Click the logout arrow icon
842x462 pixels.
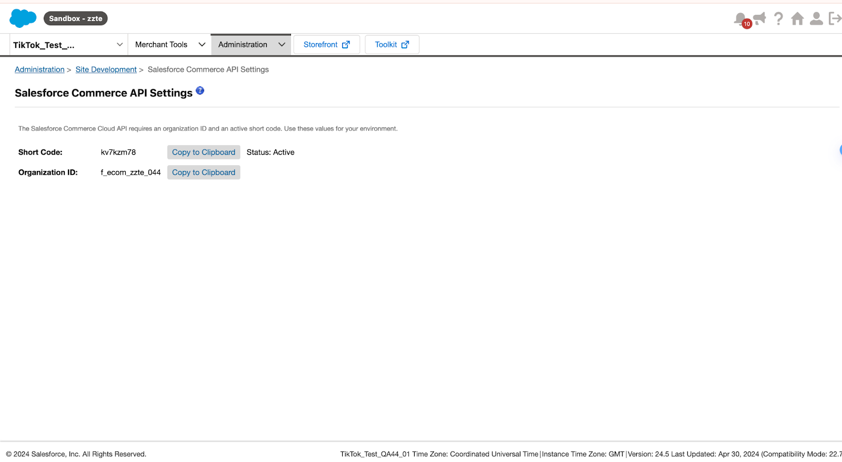click(x=835, y=19)
